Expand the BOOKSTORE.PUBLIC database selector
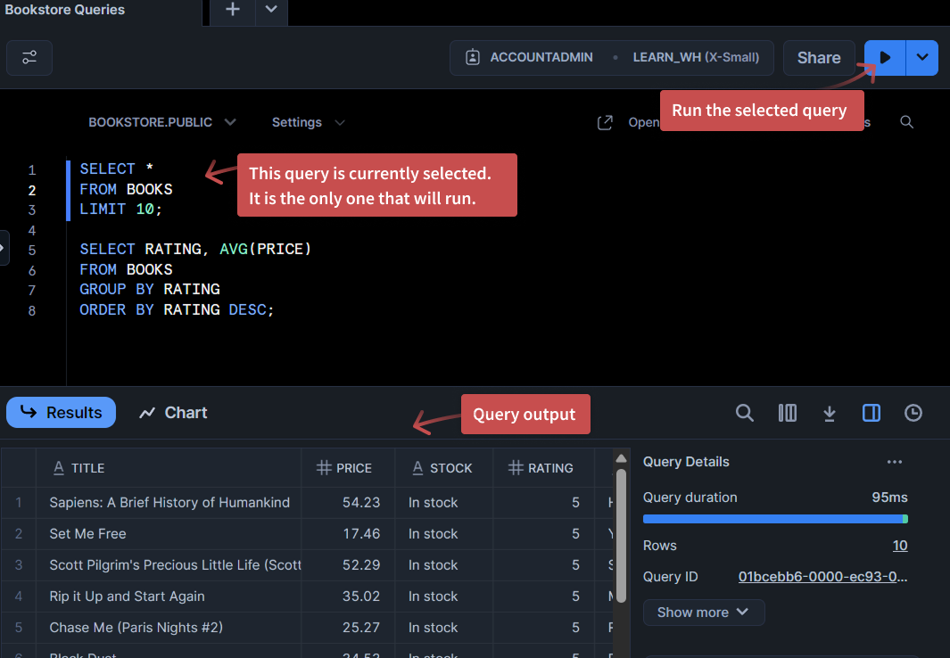950x658 pixels. coord(161,122)
